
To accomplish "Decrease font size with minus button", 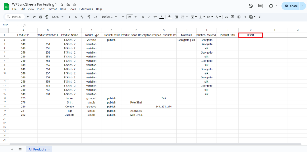I will 123,17.
